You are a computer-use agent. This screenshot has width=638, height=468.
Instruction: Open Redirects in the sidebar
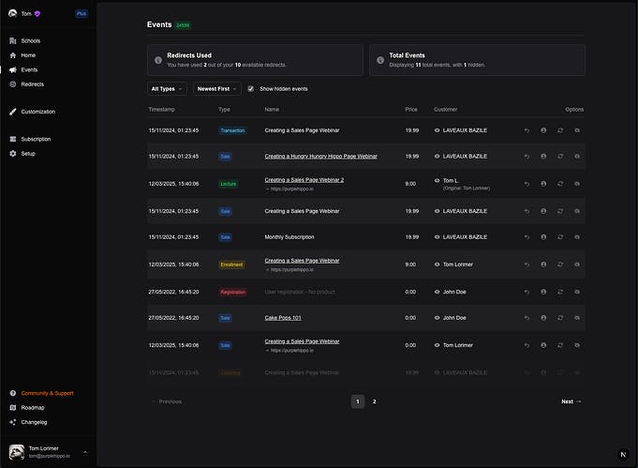[26, 84]
